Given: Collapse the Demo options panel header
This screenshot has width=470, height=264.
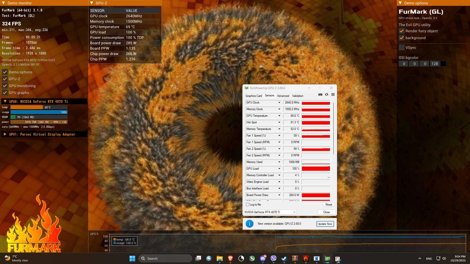Looking at the screenshot, I should [x=400, y=3].
